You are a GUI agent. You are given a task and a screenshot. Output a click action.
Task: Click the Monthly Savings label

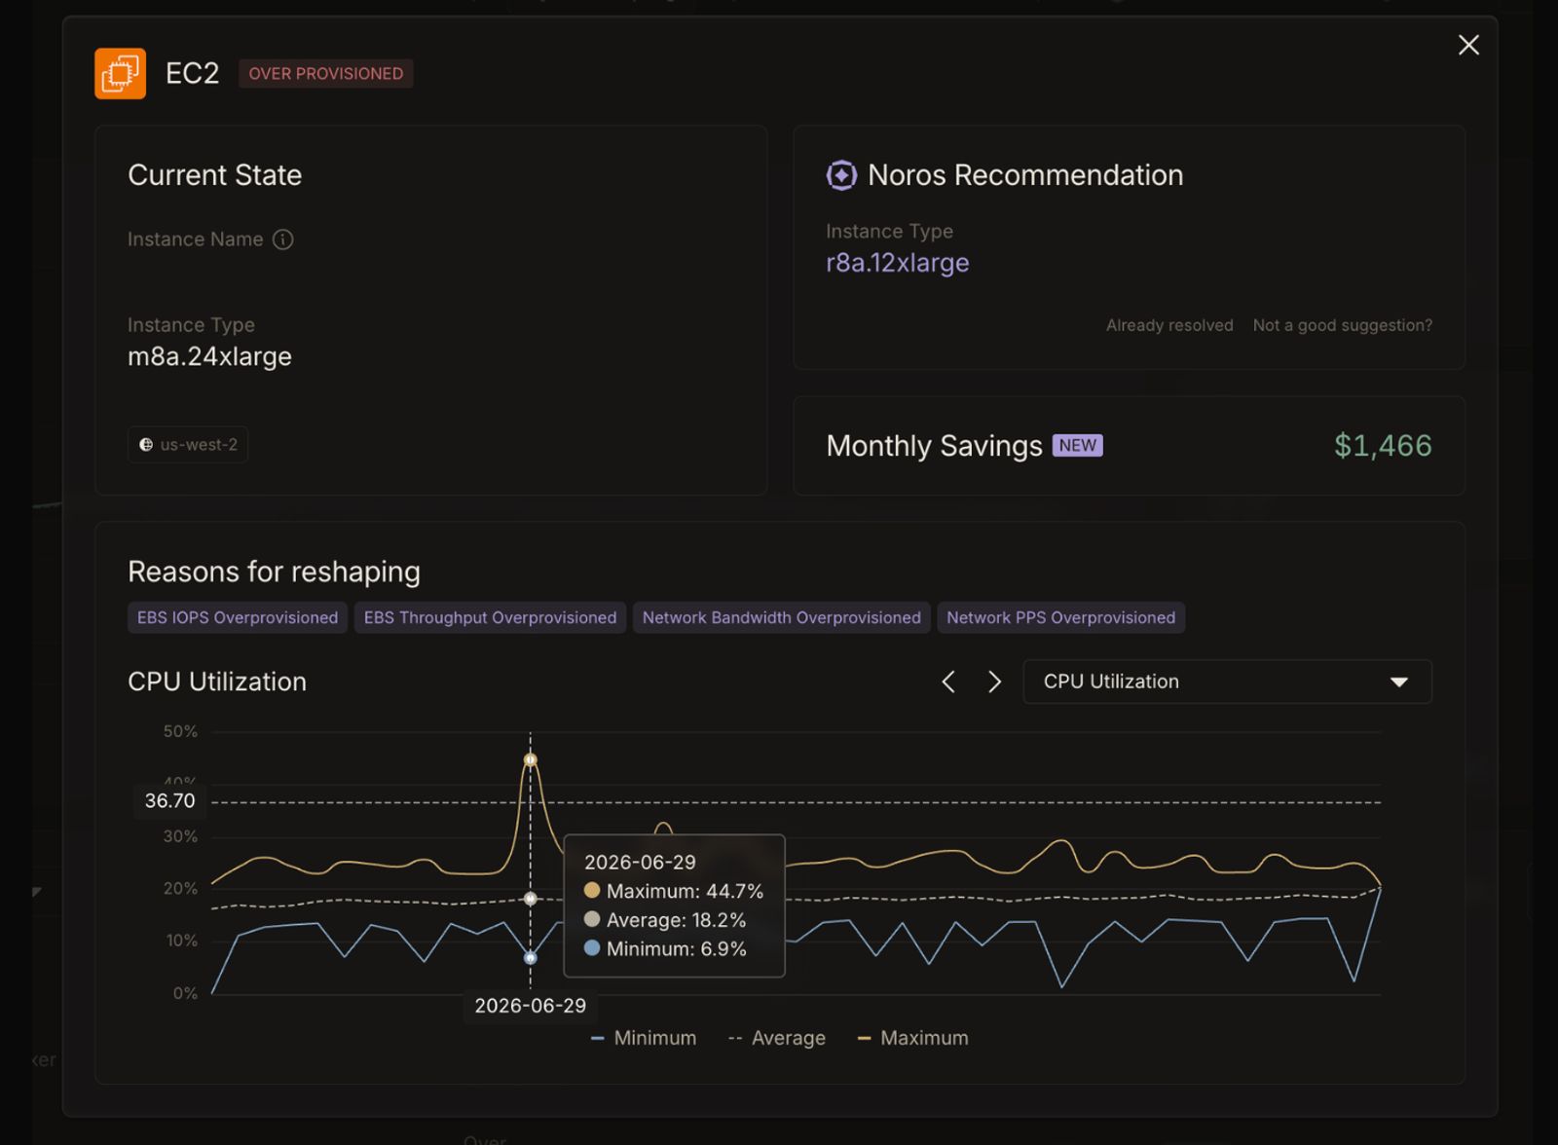(934, 446)
